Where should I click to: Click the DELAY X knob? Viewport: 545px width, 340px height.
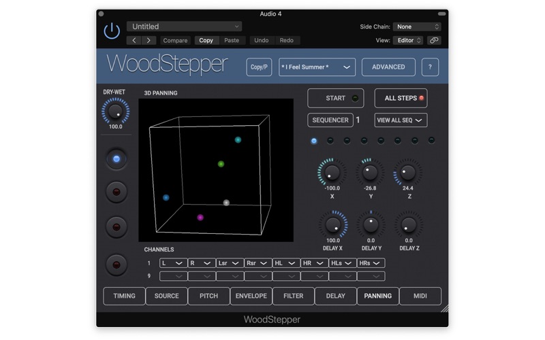click(x=333, y=224)
